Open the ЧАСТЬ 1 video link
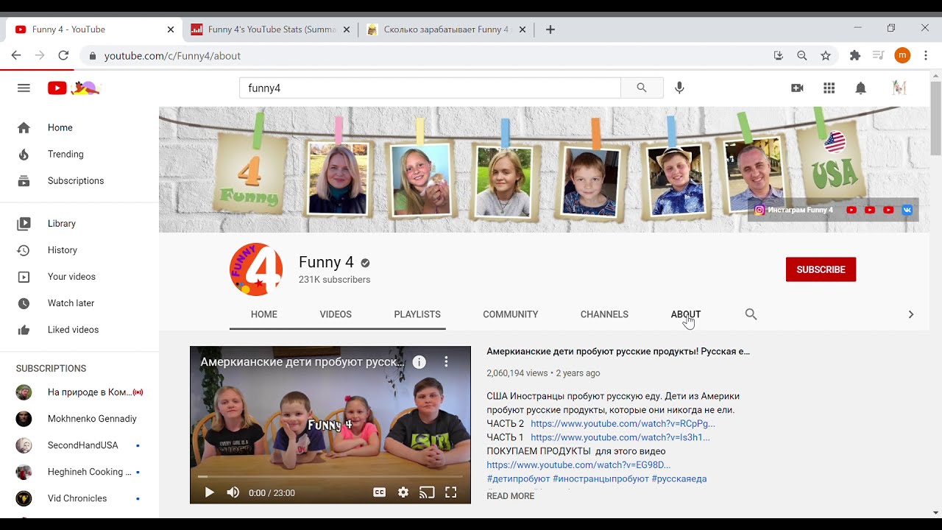The image size is (942, 530). pos(620,437)
